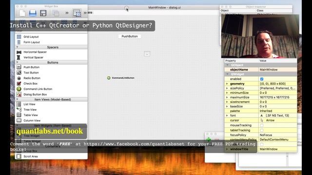The height and width of the screenshot is (175, 312).
Task: Toggle the mouseTracking checkbox
Action: point(262,125)
